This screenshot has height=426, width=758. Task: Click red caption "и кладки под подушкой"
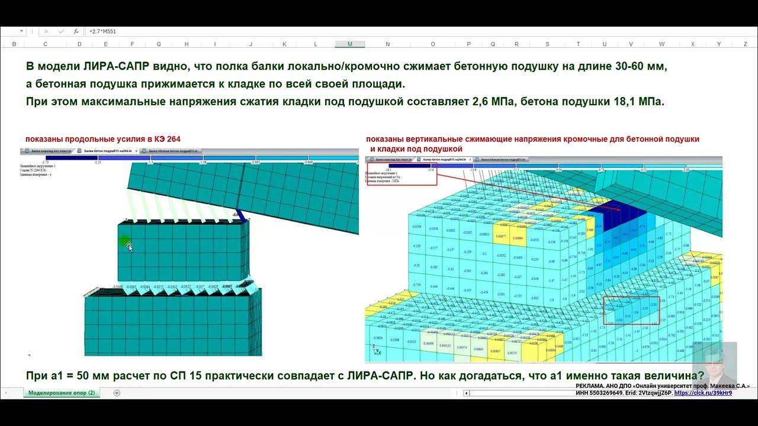coord(416,149)
